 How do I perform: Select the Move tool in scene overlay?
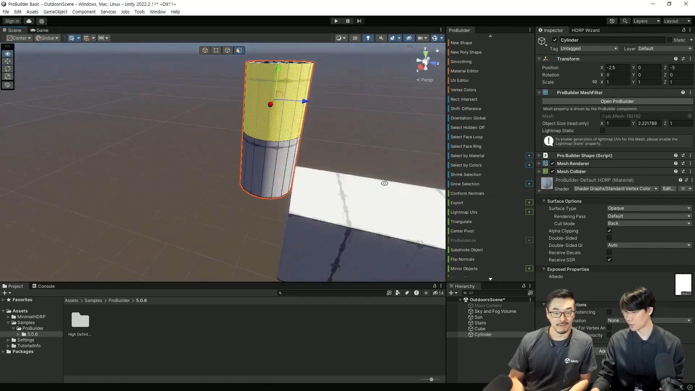(8, 61)
